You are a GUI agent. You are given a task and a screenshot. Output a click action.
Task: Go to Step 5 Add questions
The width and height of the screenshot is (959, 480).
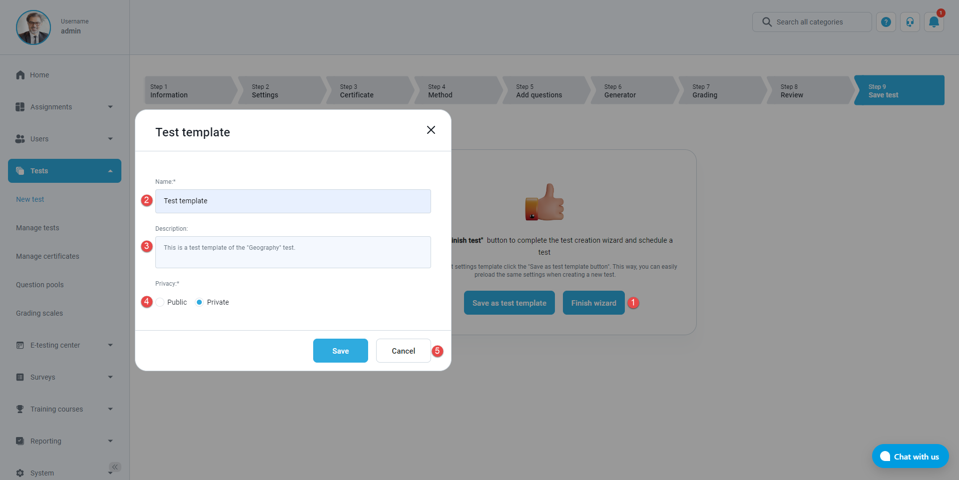[x=546, y=90]
